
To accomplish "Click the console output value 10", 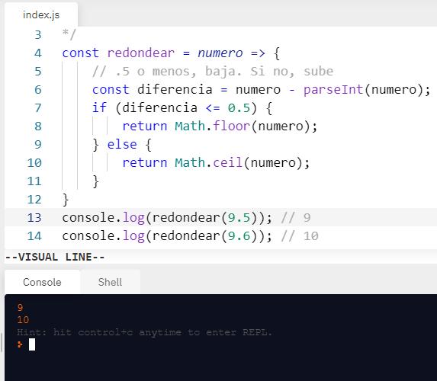I will (x=23, y=320).
